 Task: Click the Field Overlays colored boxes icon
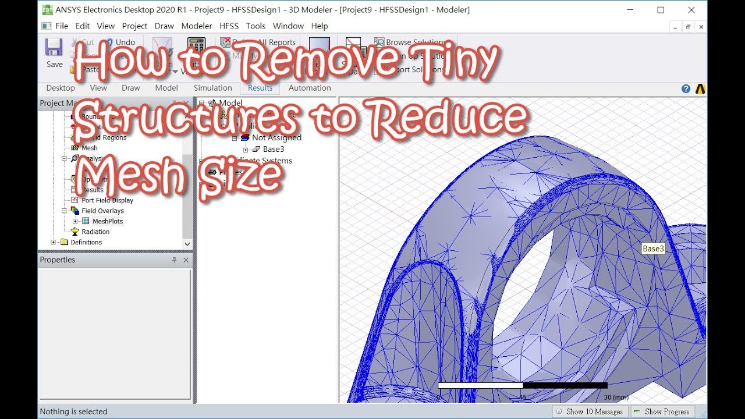coord(74,211)
